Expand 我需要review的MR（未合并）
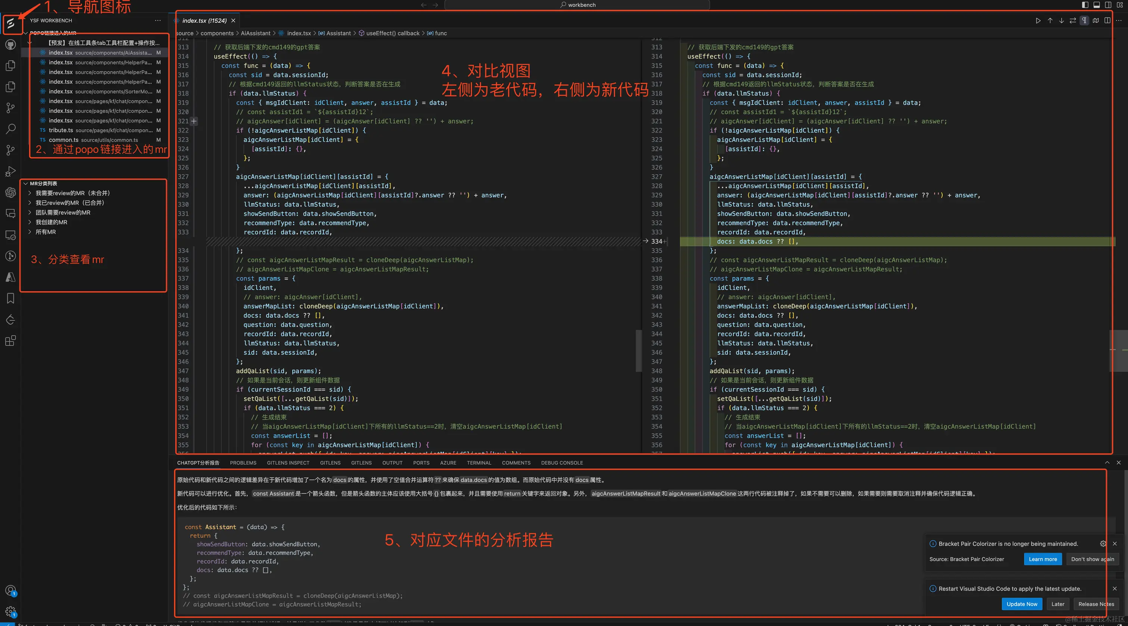Viewport: 1128px width, 626px height. click(x=30, y=193)
